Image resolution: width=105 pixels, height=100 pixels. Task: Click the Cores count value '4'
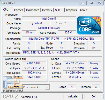[72, 87]
